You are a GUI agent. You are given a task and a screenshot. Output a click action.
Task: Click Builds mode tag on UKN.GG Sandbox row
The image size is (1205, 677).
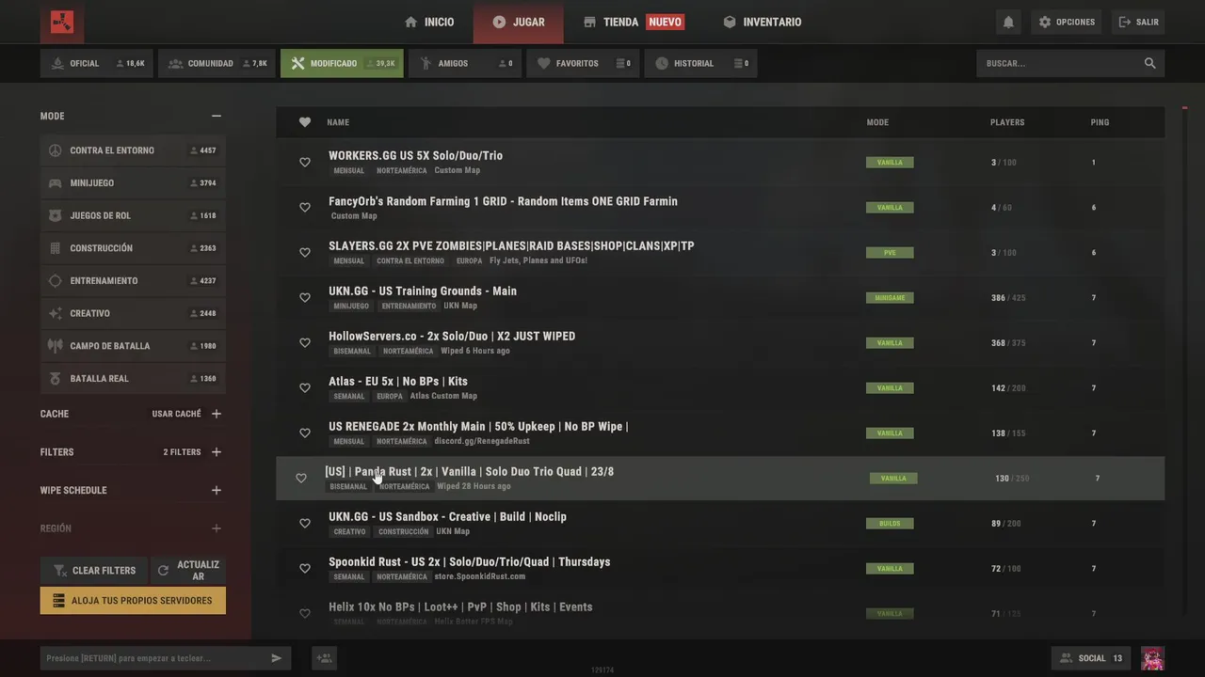click(x=890, y=524)
